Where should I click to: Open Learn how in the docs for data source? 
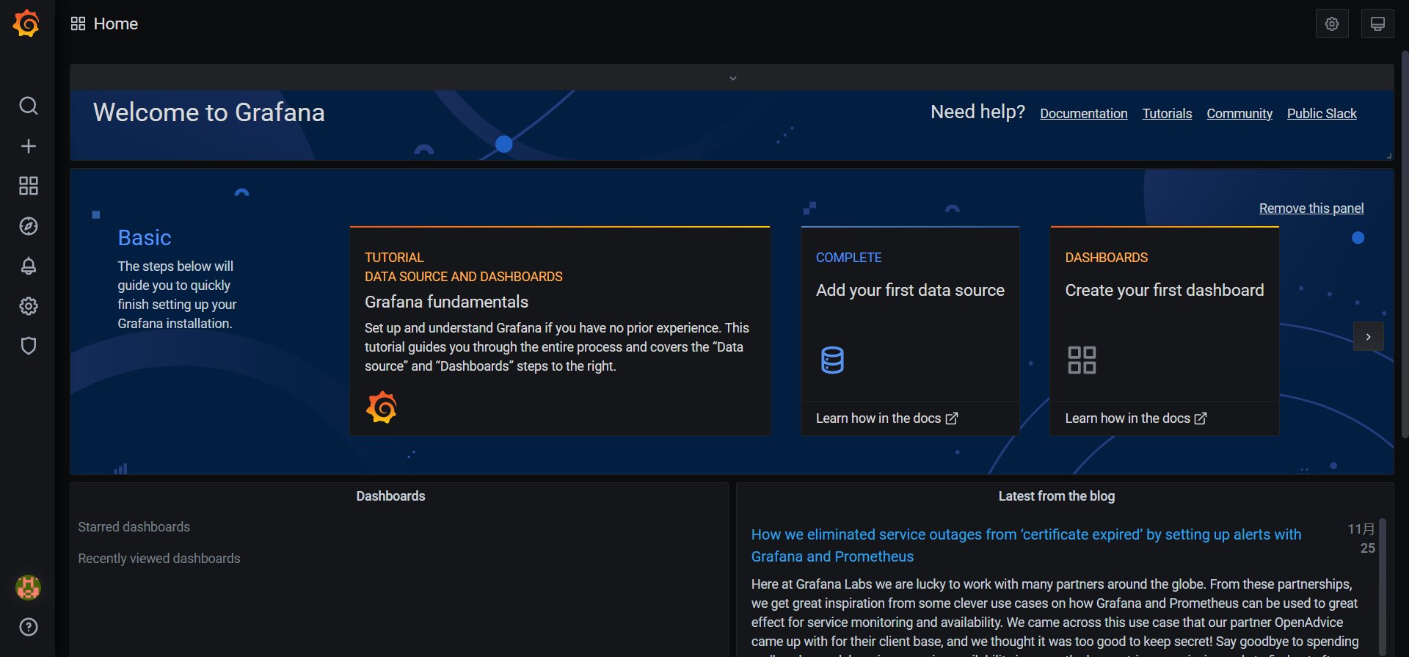pos(886,418)
